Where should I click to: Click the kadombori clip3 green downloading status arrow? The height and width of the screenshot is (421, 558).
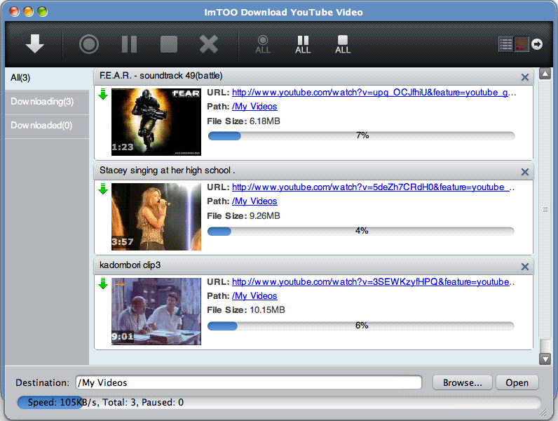click(x=103, y=283)
